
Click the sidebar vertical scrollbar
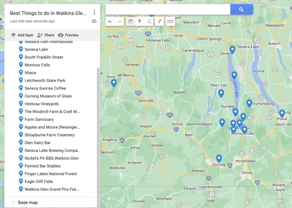(x=98, y=137)
